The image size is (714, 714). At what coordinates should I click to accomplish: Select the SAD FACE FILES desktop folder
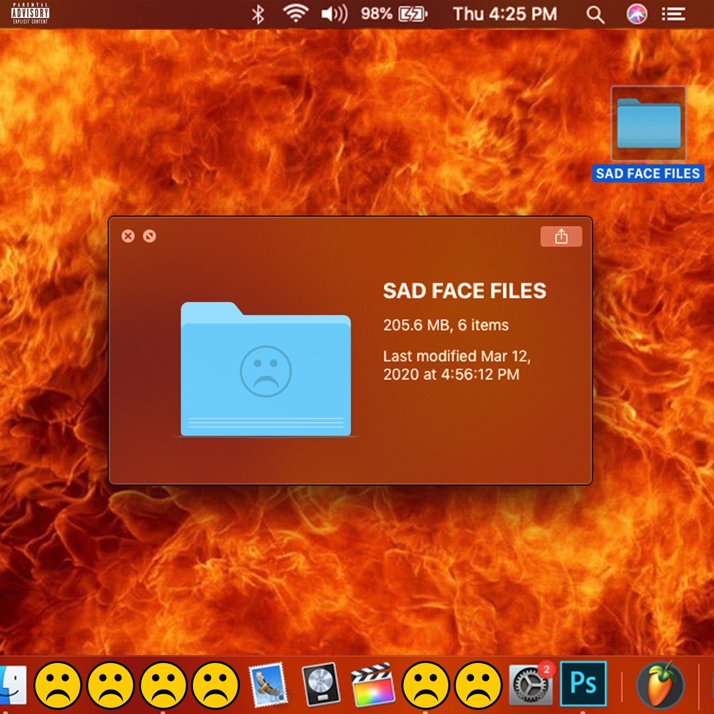point(648,126)
